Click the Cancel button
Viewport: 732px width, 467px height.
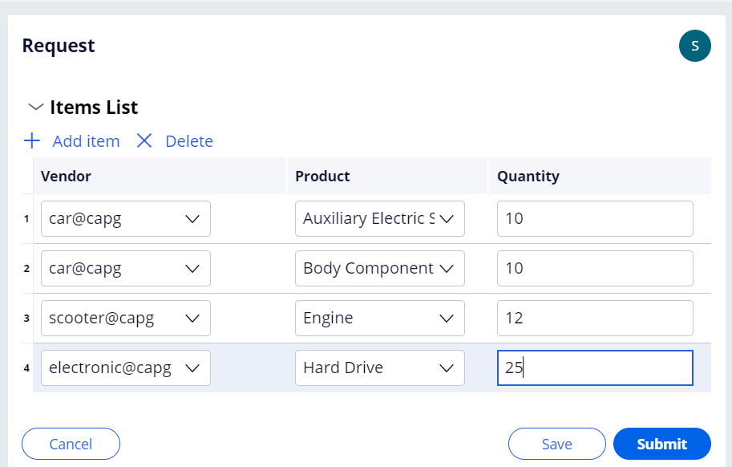click(x=71, y=444)
